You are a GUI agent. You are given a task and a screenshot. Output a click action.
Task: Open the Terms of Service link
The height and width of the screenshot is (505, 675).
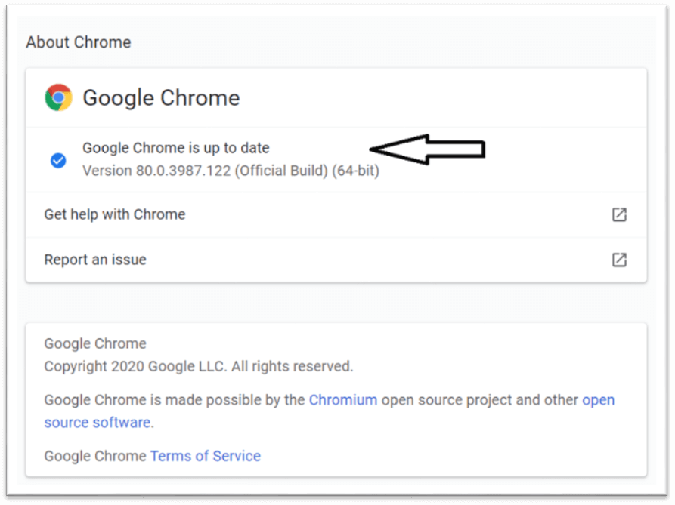[x=206, y=456]
